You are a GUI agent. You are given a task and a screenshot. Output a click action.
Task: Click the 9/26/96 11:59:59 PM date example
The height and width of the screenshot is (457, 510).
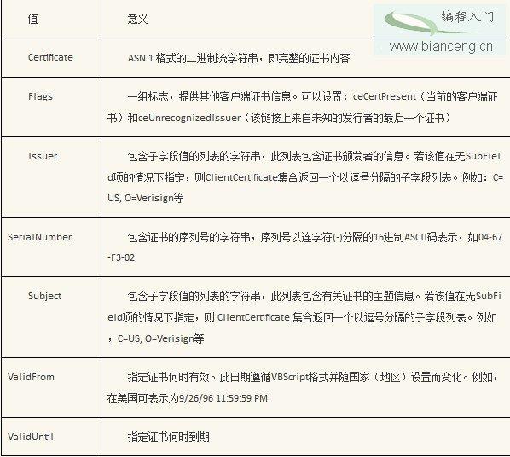(223, 398)
